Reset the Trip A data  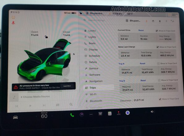point(143,63)
